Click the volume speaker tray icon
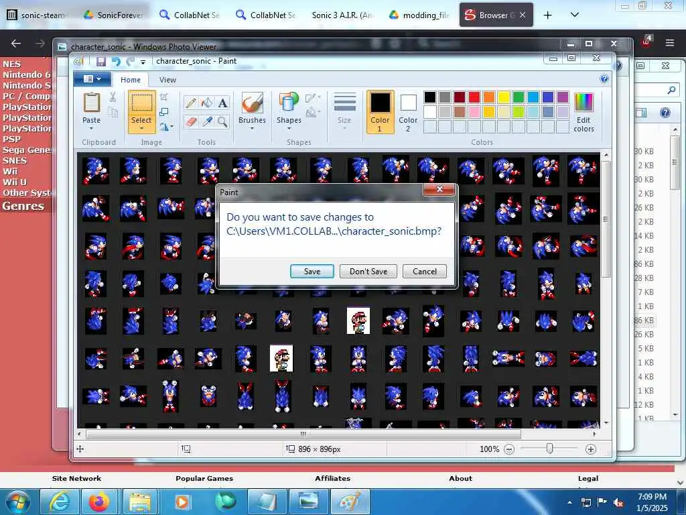The width and height of the screenshot is (686, 515). tap(618, 503)
